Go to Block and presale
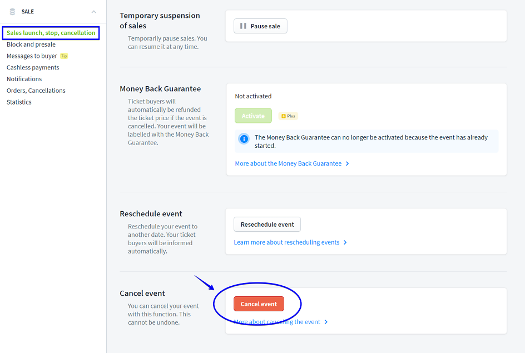The height and width of the screenshot is (353, 525). point(31,44)
